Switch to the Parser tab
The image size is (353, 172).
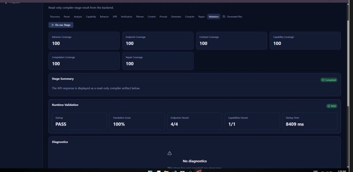(67, 17)
